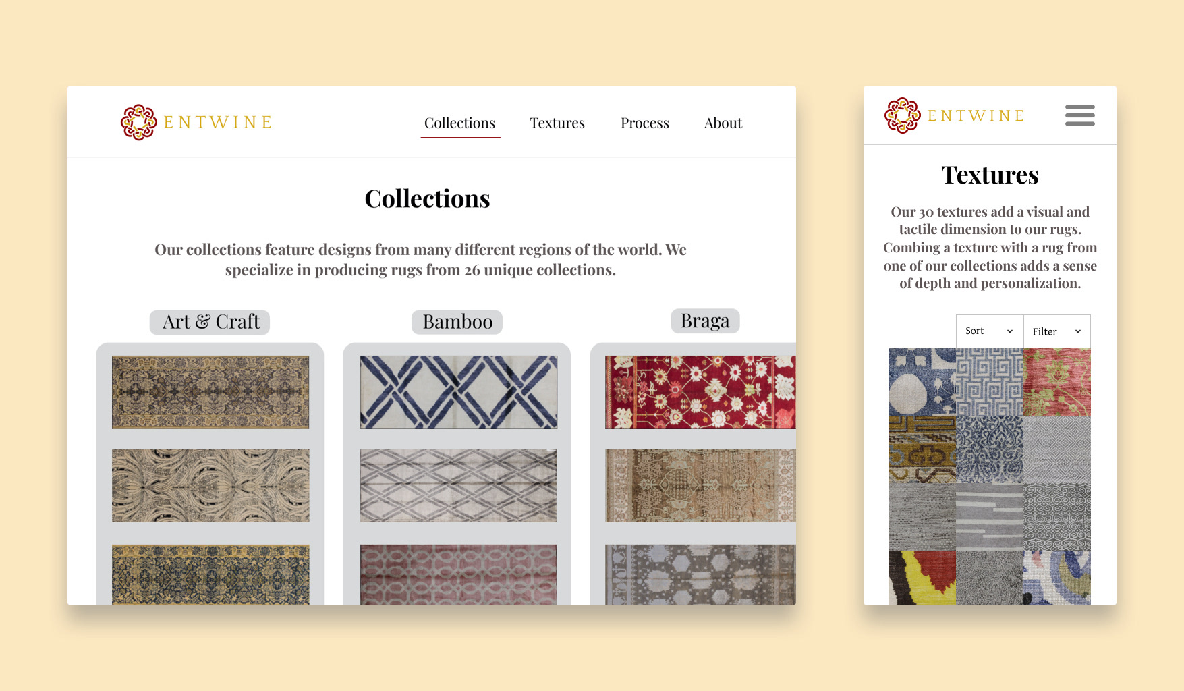Visit the About page link
Screen dimensions: 1184x691
[x=723, y=123]
